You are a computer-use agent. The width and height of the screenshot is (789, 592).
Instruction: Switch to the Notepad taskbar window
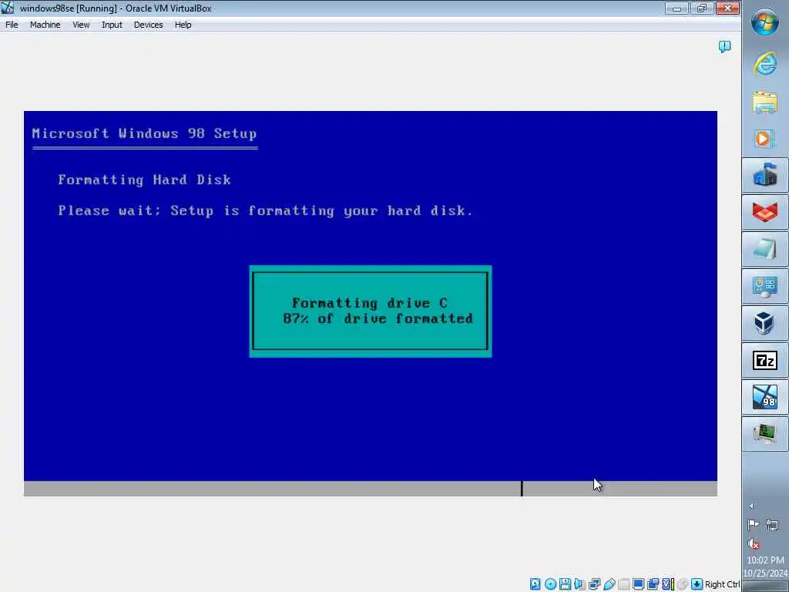click(x=765, y=249)
